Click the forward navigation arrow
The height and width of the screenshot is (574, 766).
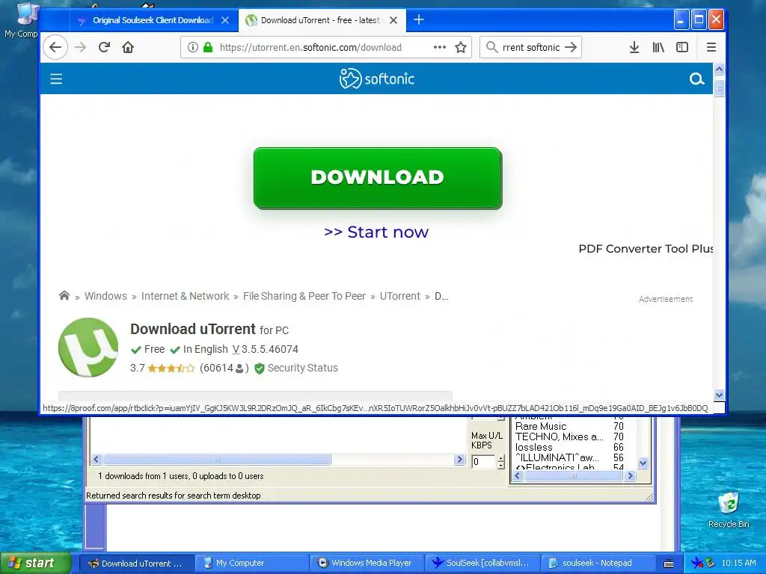[80, 47]
